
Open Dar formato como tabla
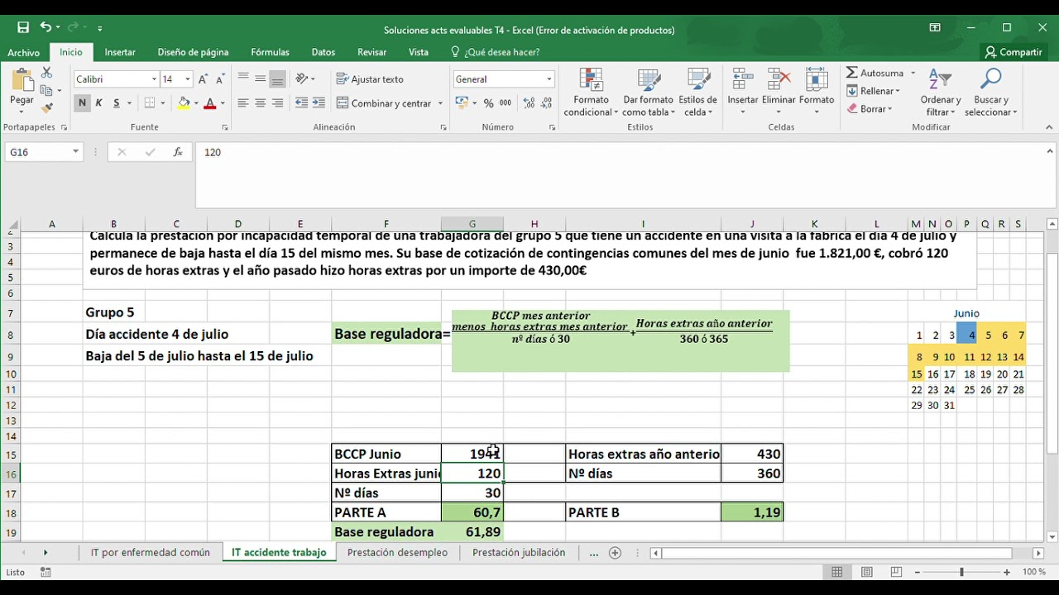[649, 93]
